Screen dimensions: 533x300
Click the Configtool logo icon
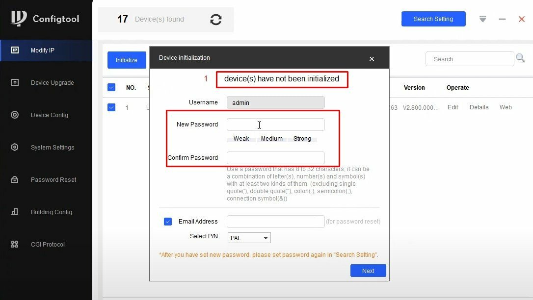coord(18,18)
